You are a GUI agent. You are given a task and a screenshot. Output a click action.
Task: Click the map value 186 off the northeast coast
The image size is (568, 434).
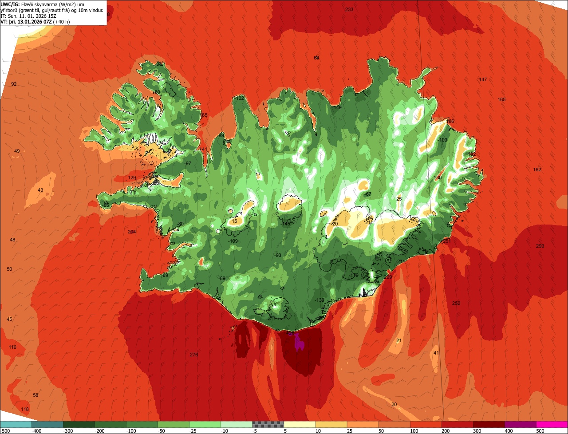click(x=450, y=121)
